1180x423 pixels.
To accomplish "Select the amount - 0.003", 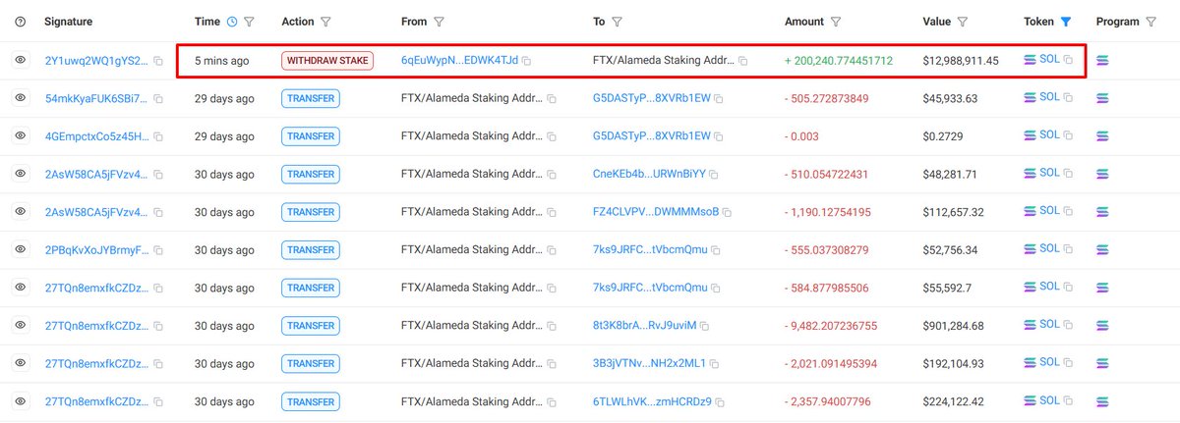I will (800, 136).
